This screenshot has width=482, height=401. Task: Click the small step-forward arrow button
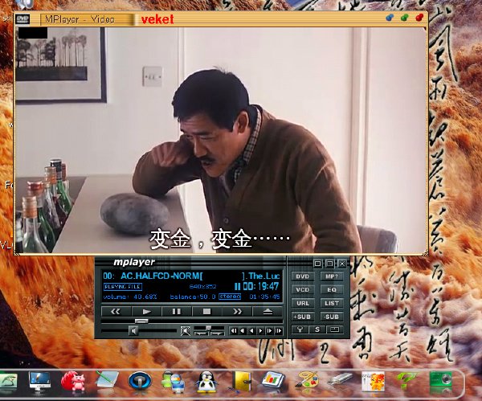pyautogui.click(x=270, y=331)
